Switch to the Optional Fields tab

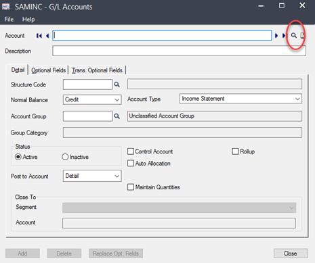(48, 70)
